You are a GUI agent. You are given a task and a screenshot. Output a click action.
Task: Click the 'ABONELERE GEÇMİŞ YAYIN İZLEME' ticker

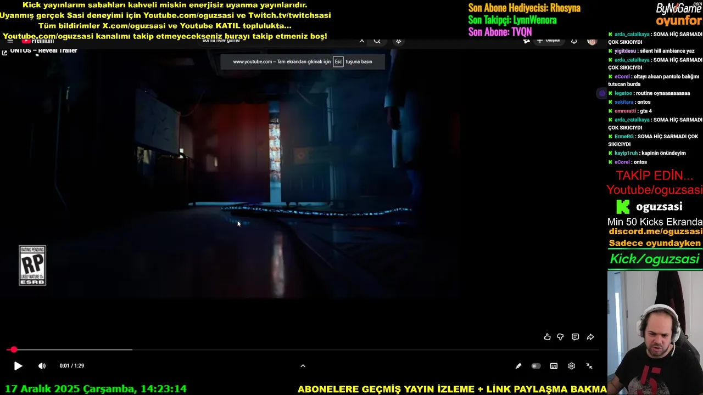(451, 389)
